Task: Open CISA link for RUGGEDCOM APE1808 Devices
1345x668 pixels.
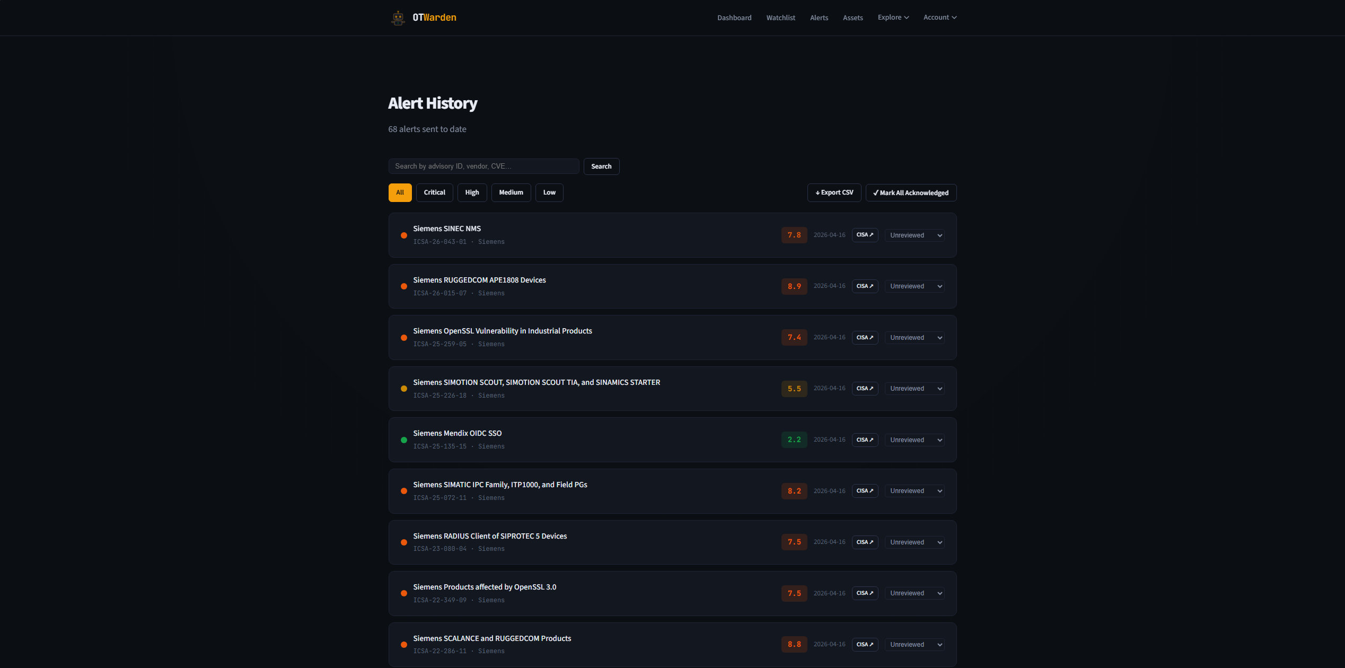Action: tap(865, 286)
